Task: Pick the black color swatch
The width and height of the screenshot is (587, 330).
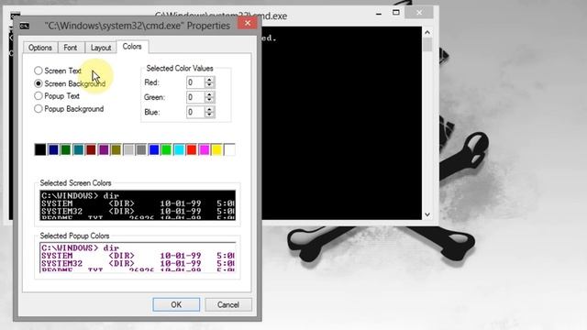Action: [x=40, y=149]
